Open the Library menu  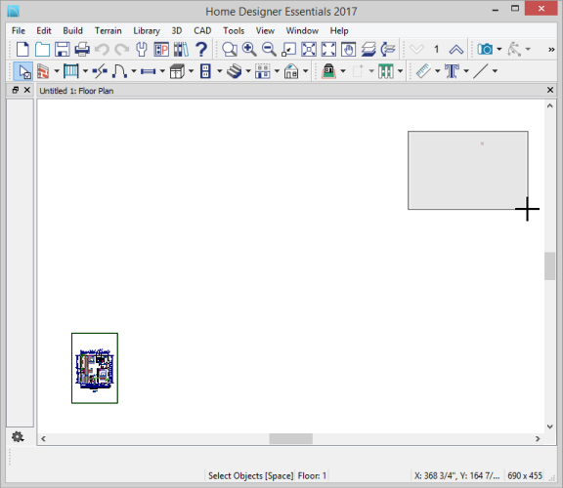click(147, 31)
